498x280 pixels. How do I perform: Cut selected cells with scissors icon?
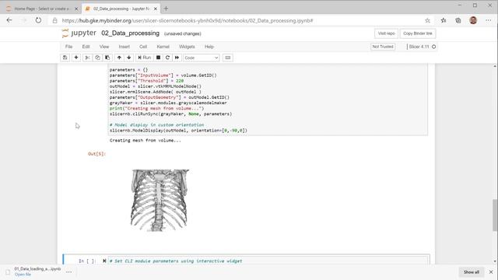(87, 58)
